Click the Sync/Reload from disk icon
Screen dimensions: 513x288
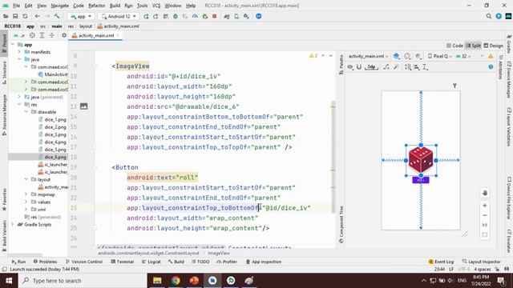pyautogui.click(x=25, y=16)
